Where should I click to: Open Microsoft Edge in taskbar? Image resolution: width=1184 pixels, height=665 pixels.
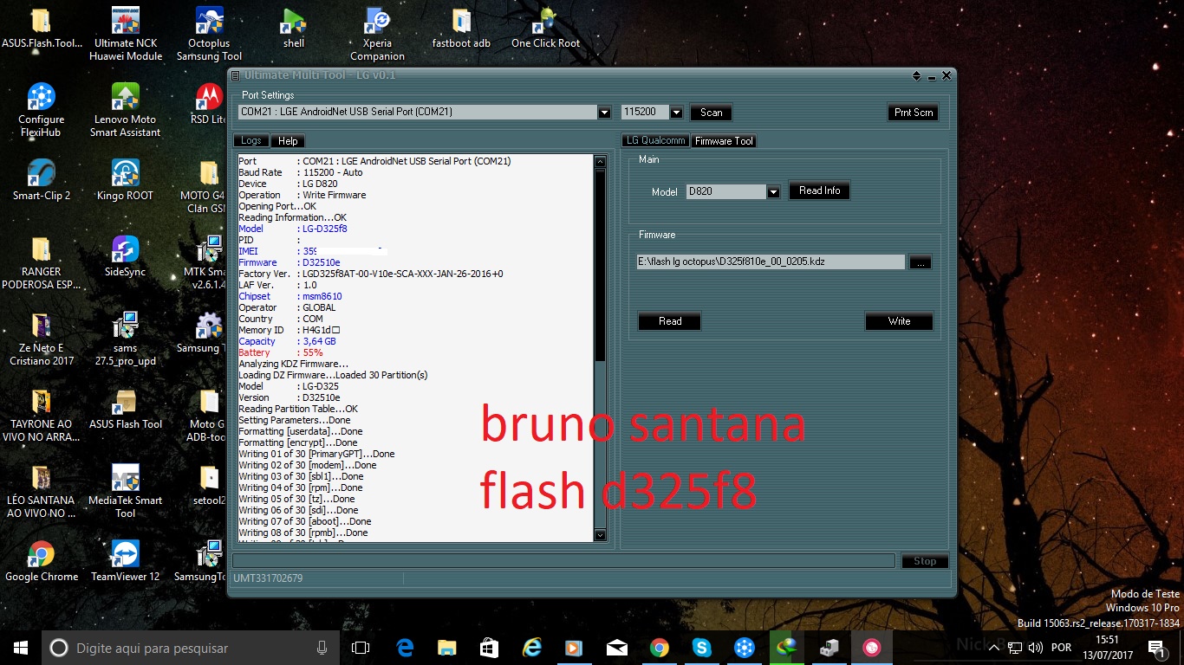point(405,648)
